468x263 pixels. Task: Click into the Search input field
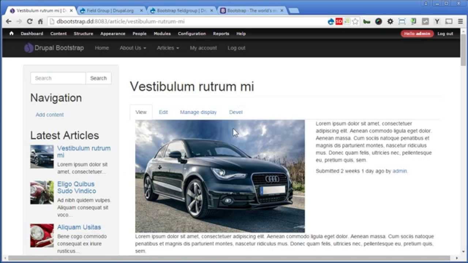(x=58, y=78)
